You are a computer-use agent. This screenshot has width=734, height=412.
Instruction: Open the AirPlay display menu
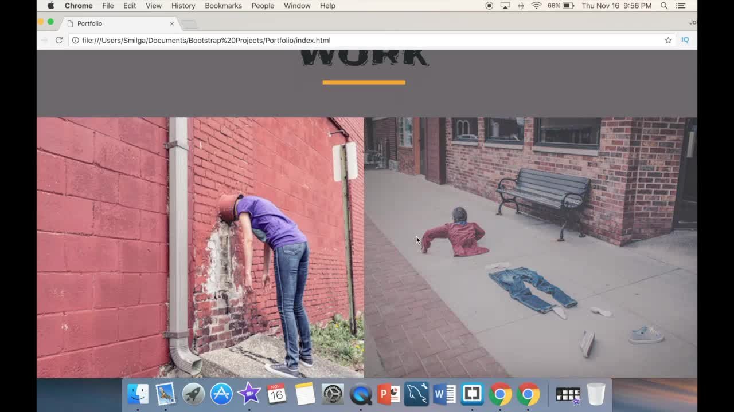coord(505,6)
